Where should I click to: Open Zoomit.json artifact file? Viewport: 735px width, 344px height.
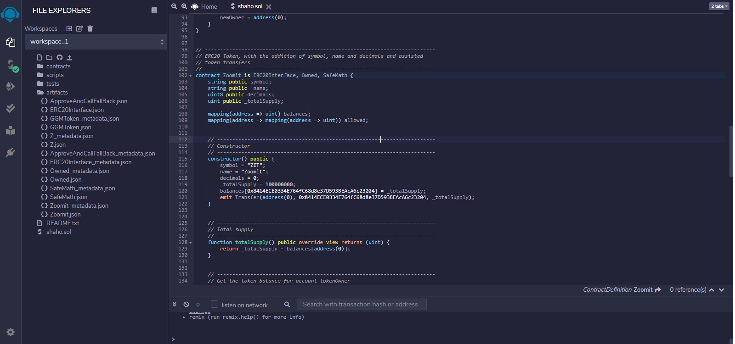point(65,215)
